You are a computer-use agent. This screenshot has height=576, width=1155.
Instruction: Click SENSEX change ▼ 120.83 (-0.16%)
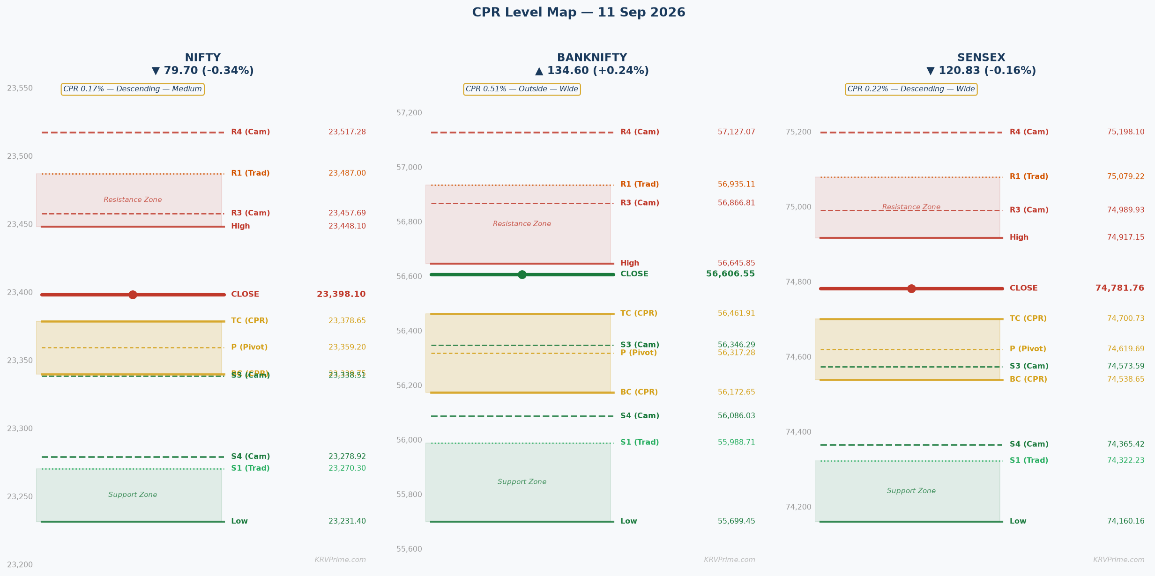(981, 71)
